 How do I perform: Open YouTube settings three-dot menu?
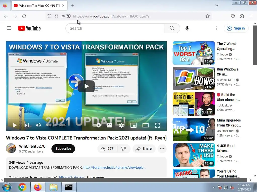[217, 28]
